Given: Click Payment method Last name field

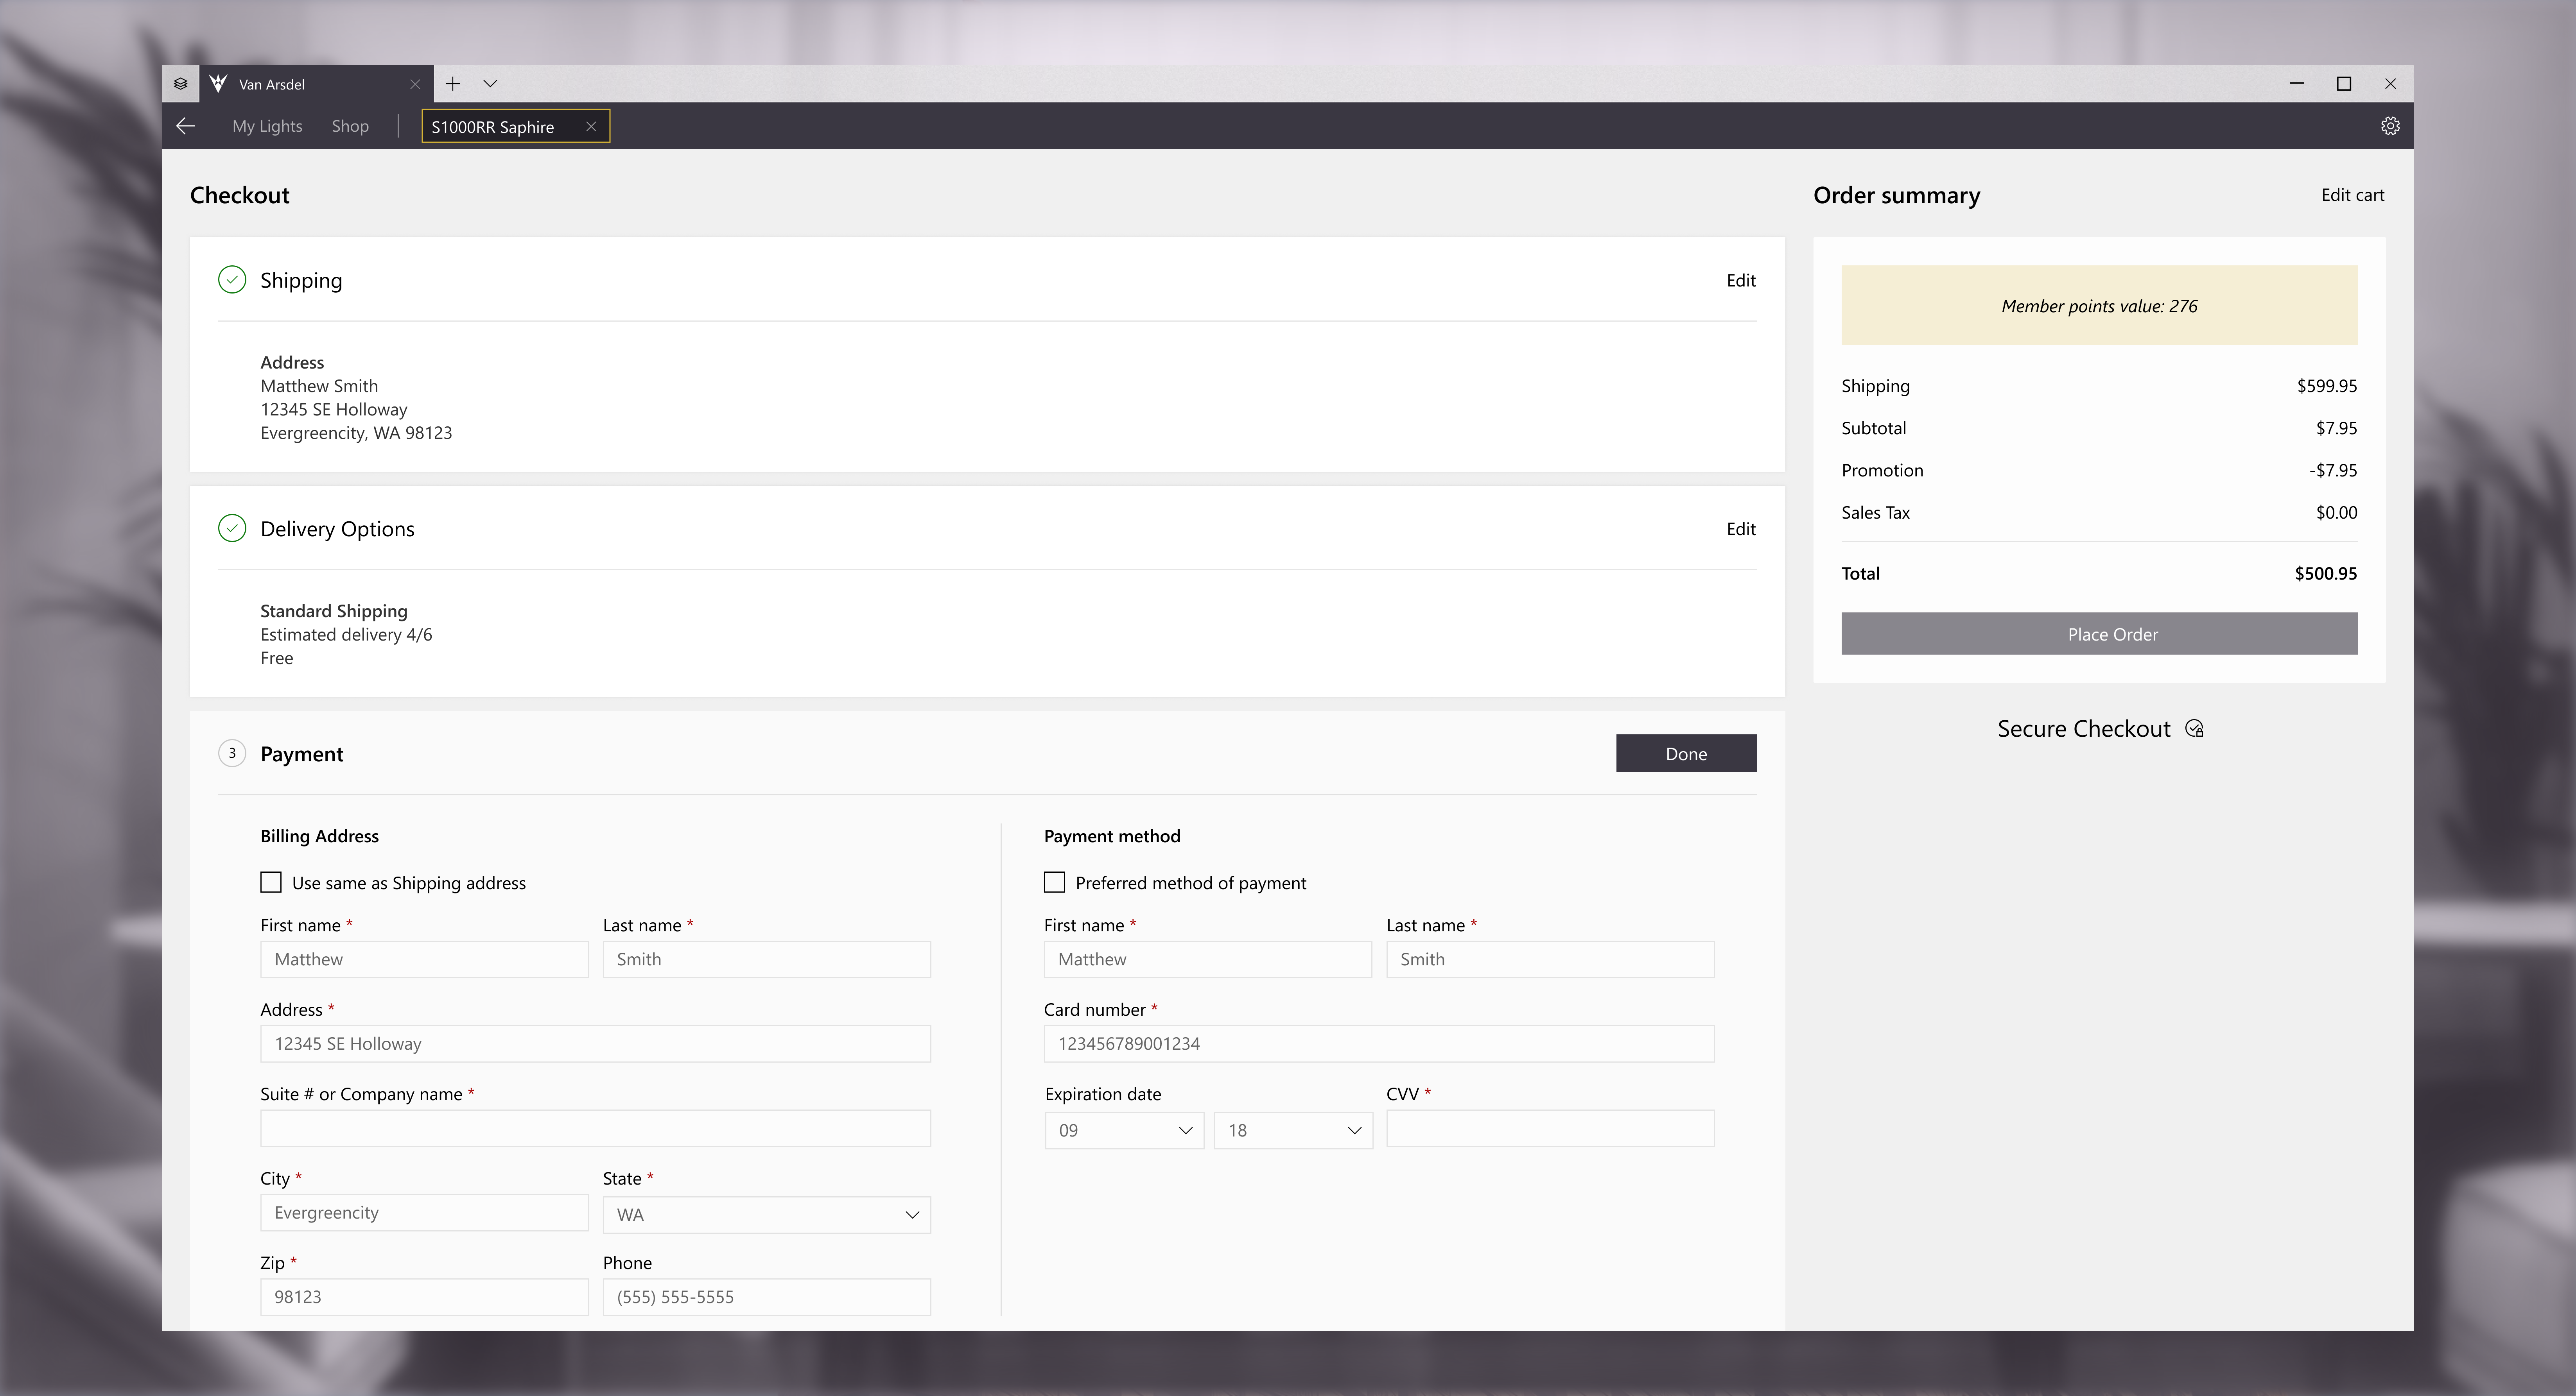Looking at the screenshot, I should point(1550,959).
